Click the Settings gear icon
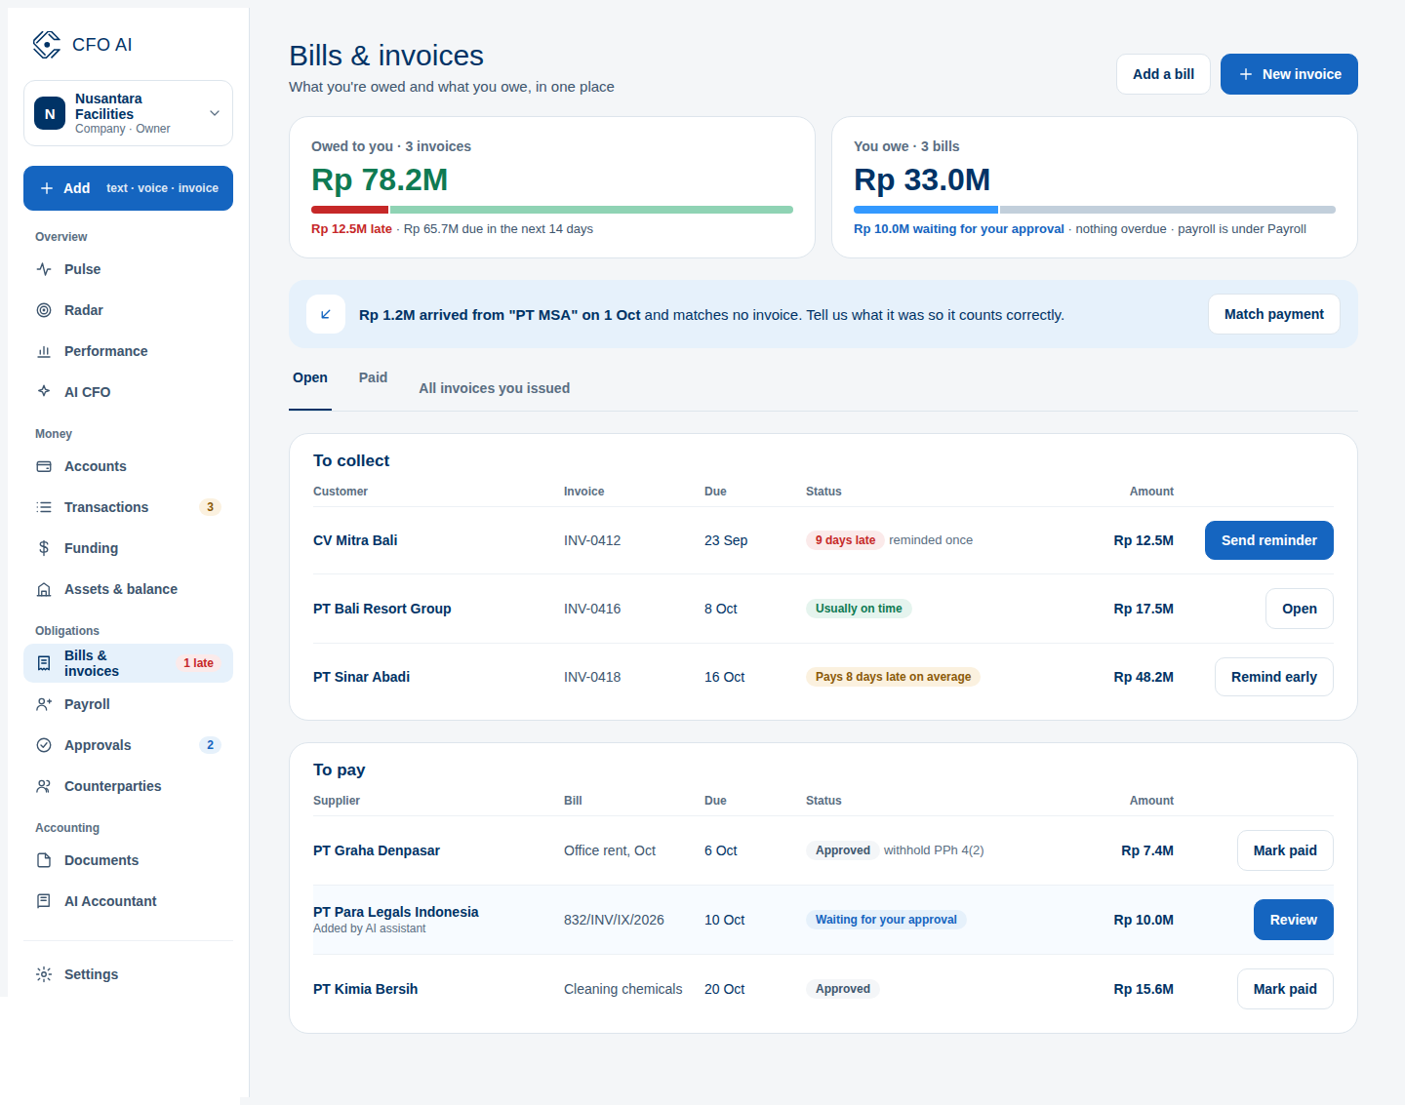 [x=44, y=974]
